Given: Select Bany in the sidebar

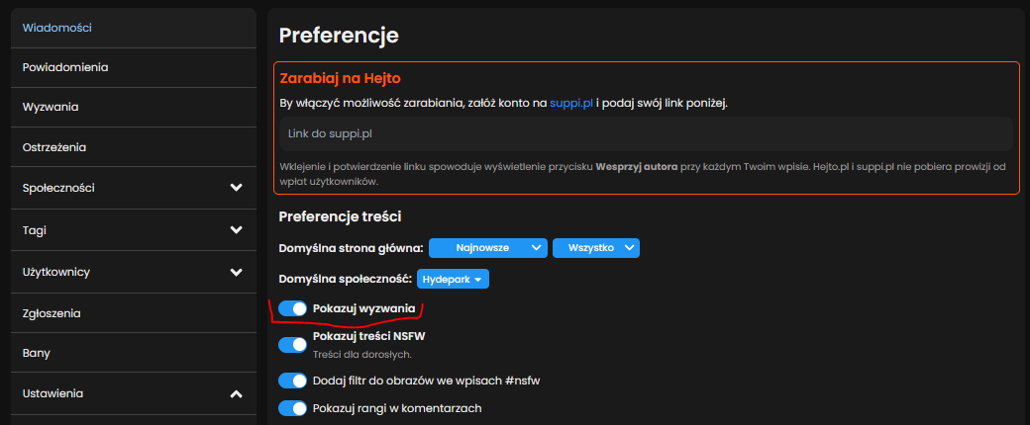Looking at the screenshot, I should [37, 353].
